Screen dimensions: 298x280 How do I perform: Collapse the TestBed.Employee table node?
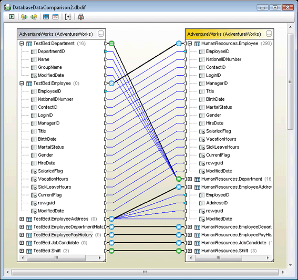coord(22,83)
